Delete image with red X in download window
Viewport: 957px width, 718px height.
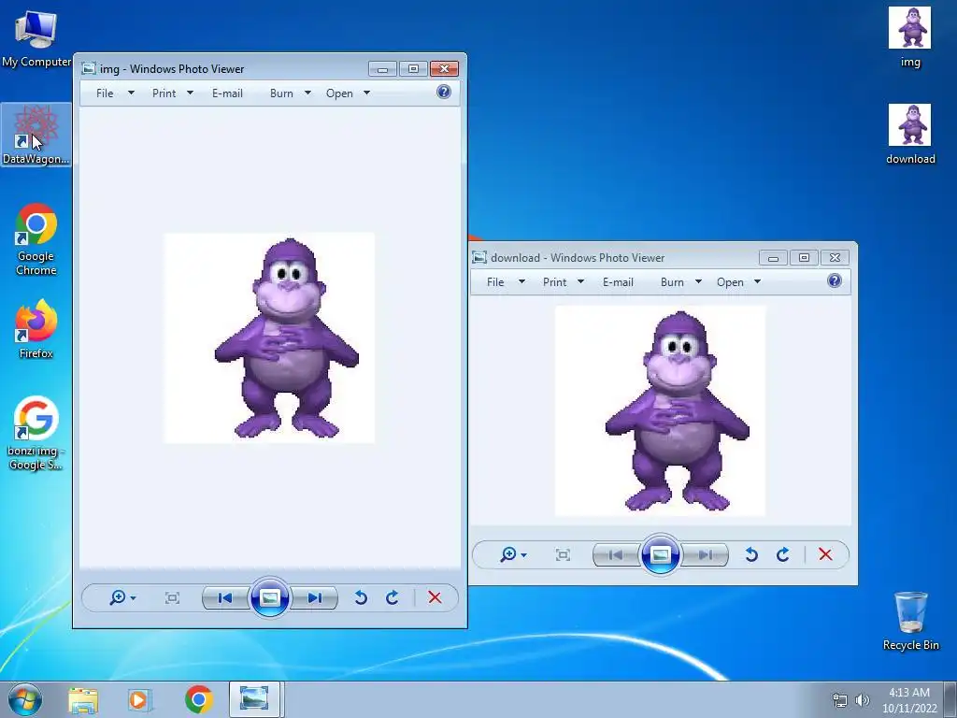pyautogui.click(x=825, y=554)
